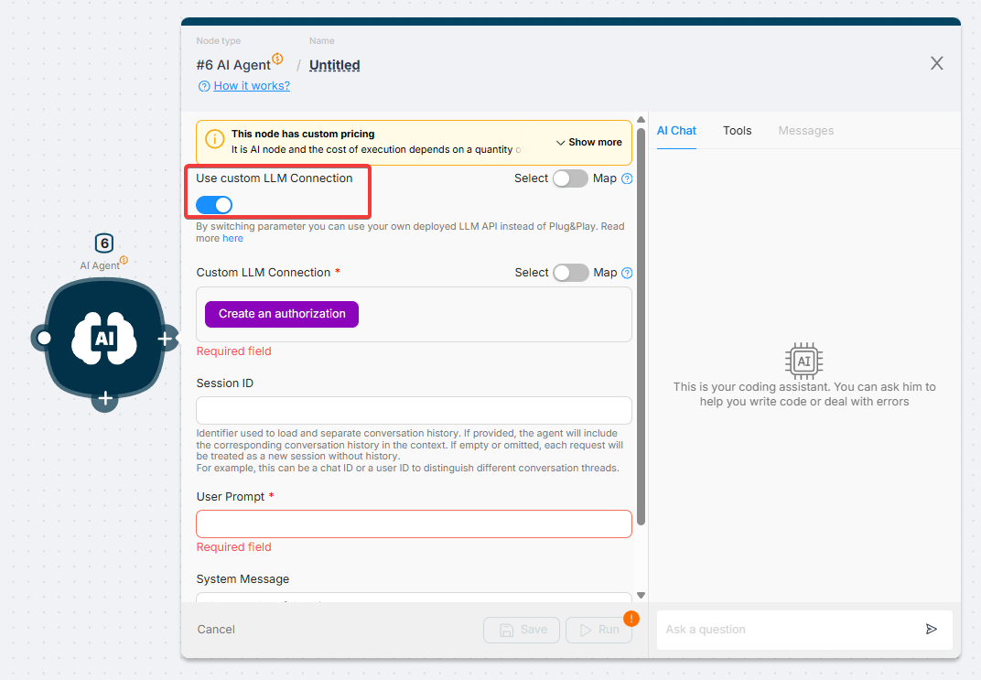Toggle Map mode for Custom LLM Connection

pyautogui.click(x=570, y=273)
